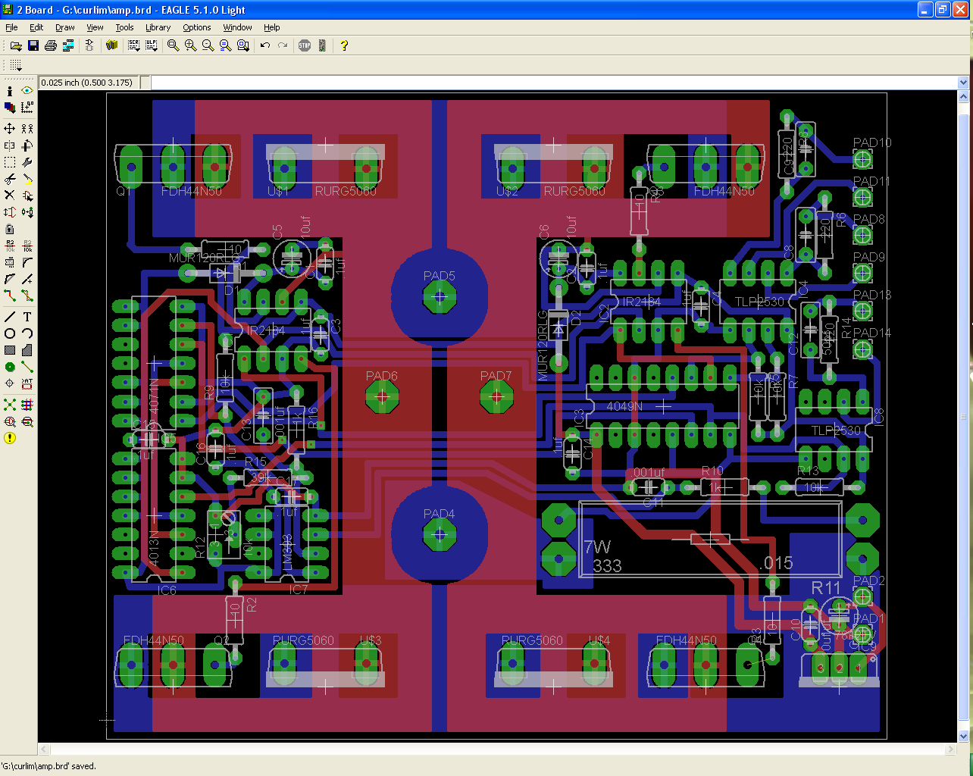The image size is (973, 776).
Task: Click the vertical scrollbar down arrow
Action: (964, 736)
